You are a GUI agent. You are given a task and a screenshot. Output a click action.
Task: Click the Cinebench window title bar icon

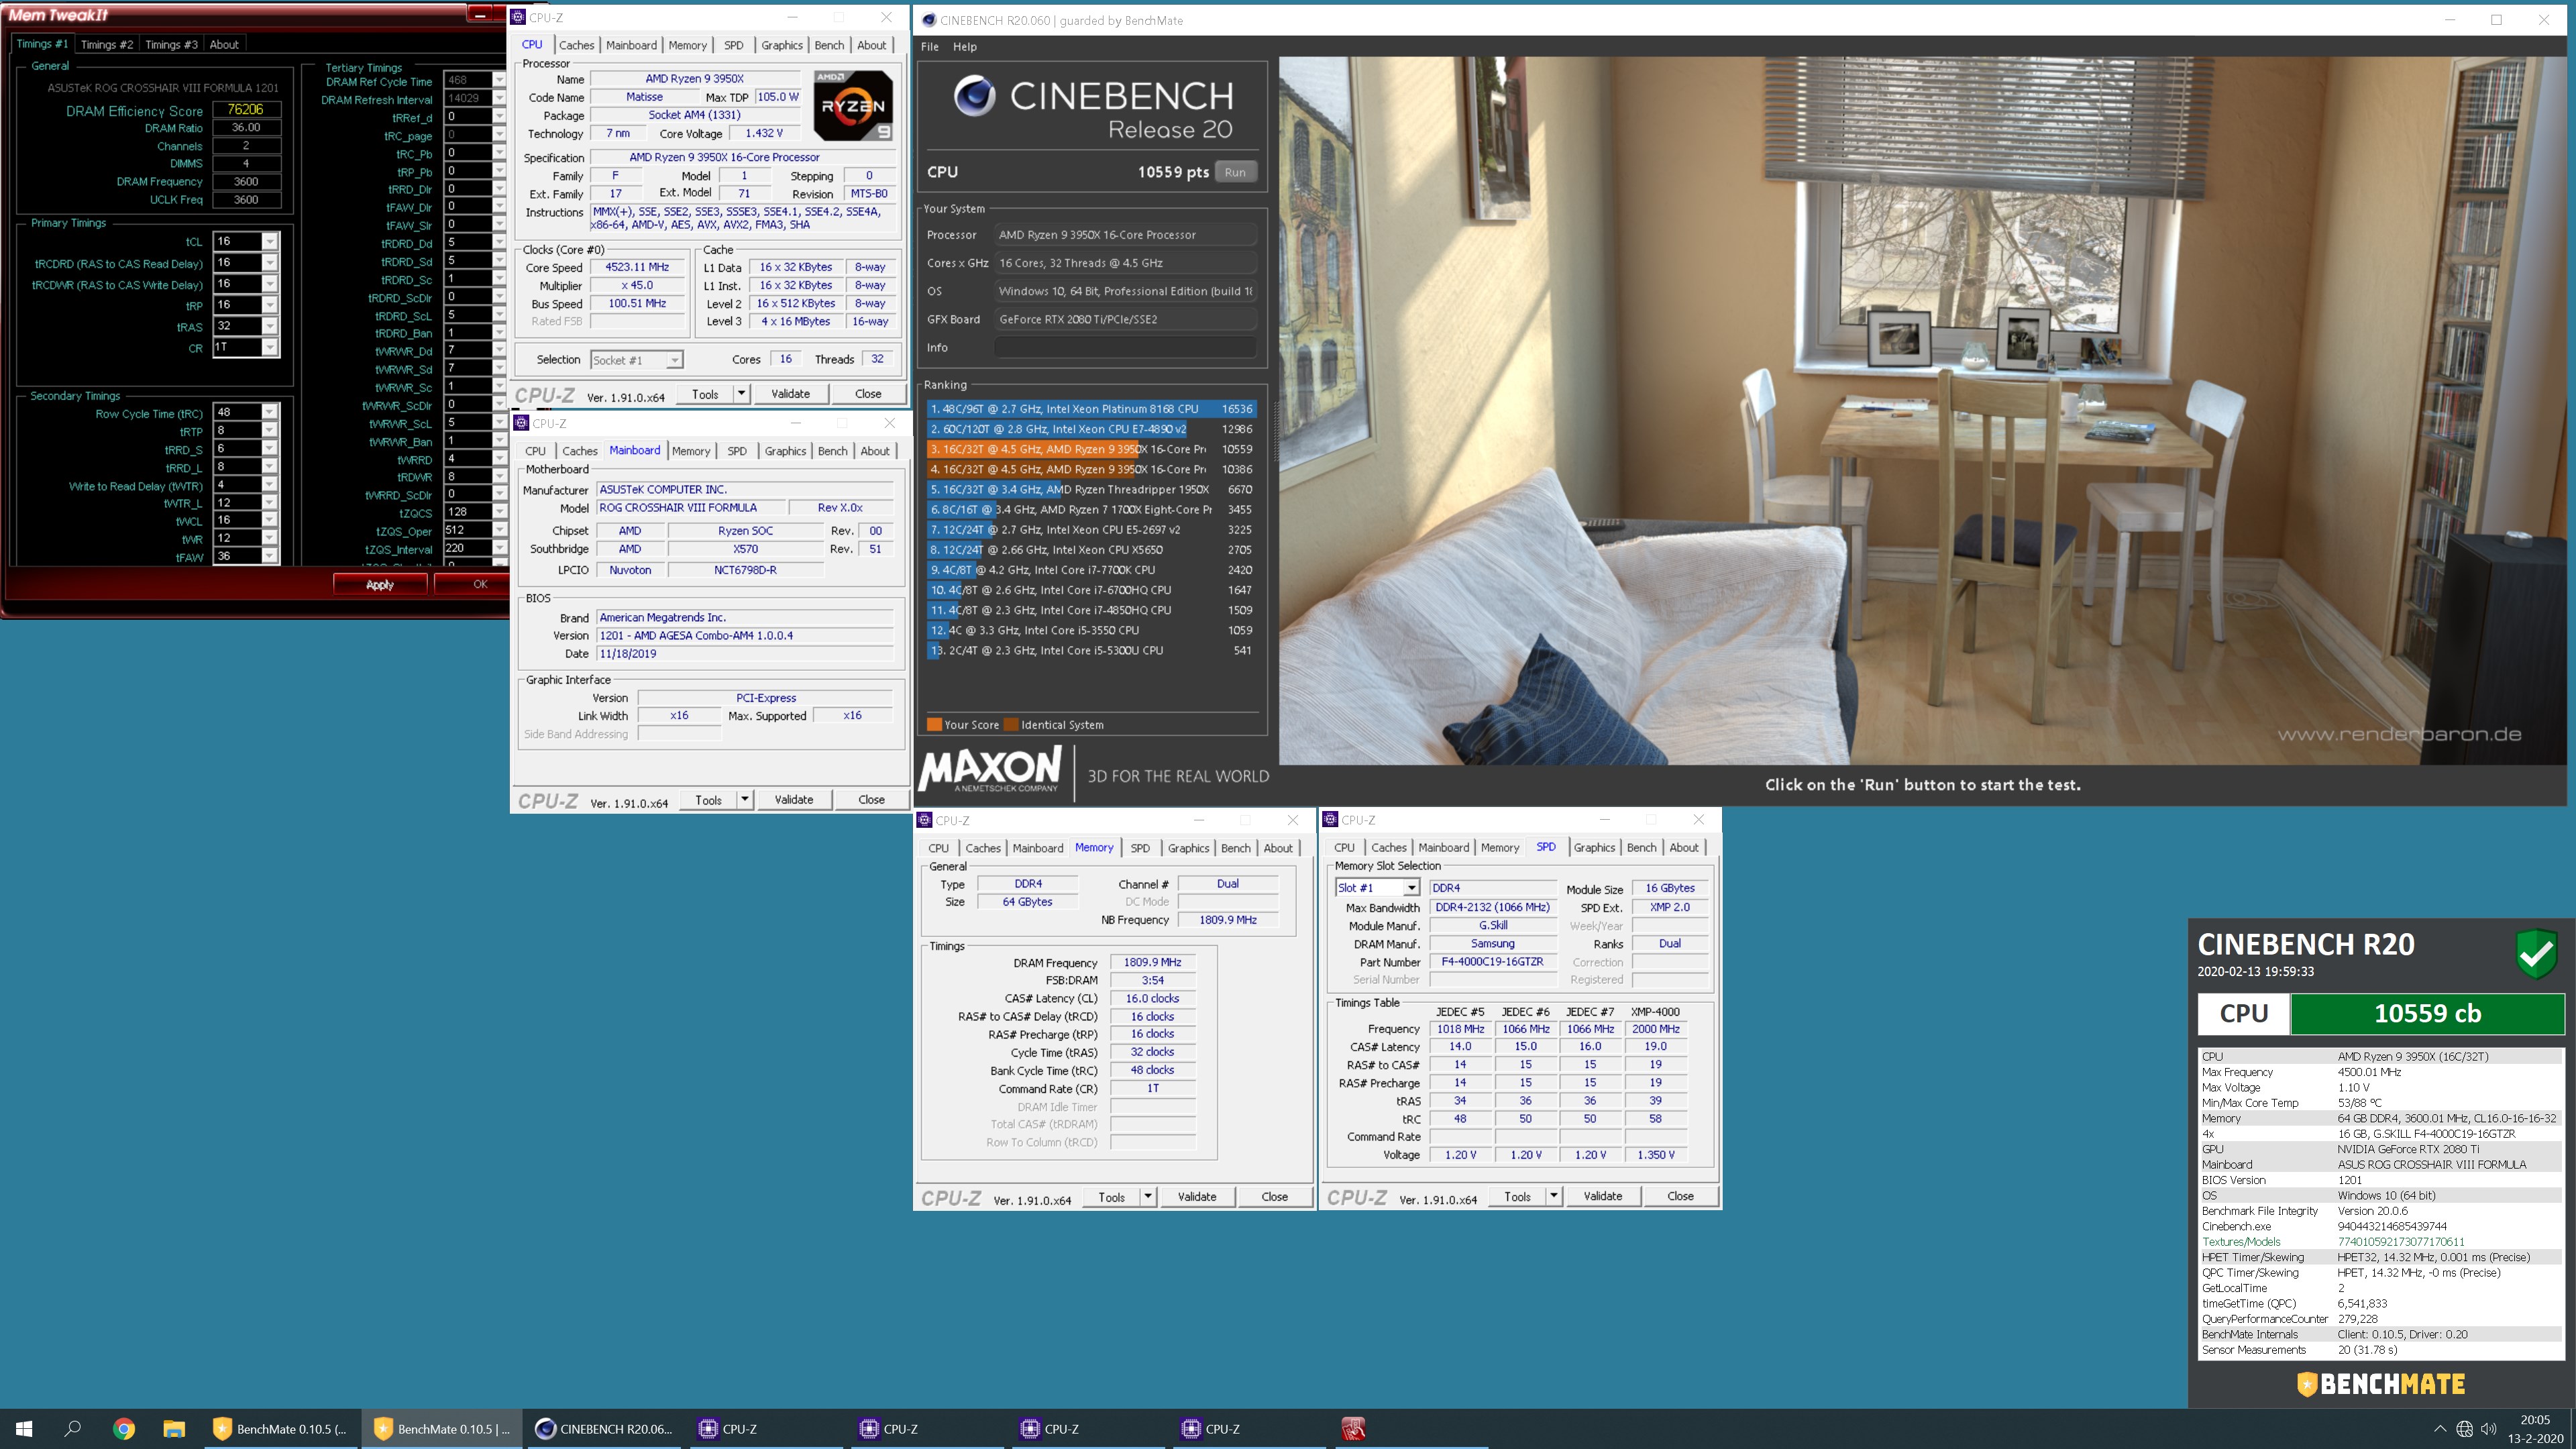pyautogui.click(x=928, y=19)
